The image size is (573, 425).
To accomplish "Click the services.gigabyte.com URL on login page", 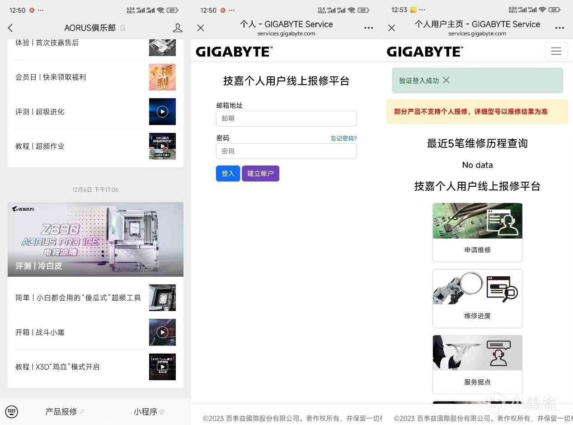I will tap(286, 33).
